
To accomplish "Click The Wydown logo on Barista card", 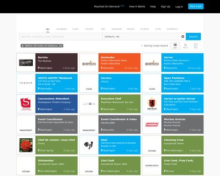I will pyautogui.click(x=26, y=63).
